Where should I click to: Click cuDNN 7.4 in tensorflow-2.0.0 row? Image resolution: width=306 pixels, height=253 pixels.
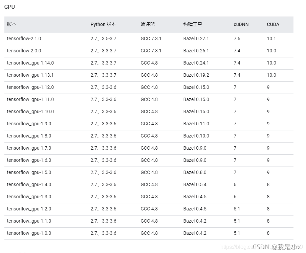point(237,51)
